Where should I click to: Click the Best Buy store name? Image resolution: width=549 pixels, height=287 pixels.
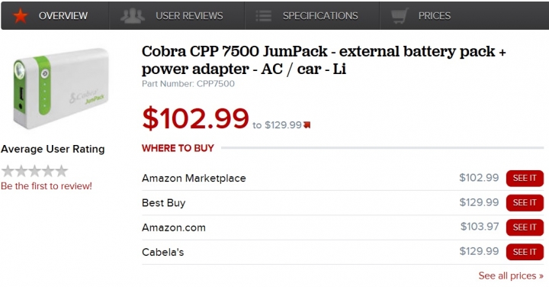tap(163, 203)
